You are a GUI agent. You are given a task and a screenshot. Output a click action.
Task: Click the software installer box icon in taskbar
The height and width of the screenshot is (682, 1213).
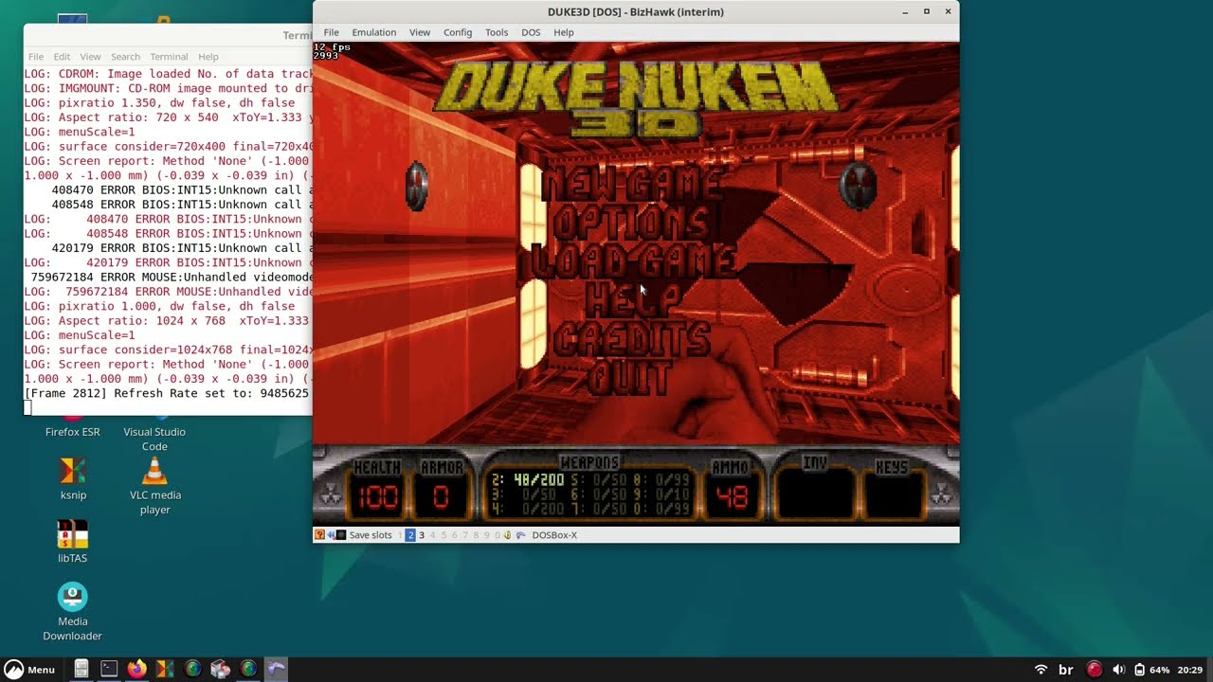click(220, 669)
